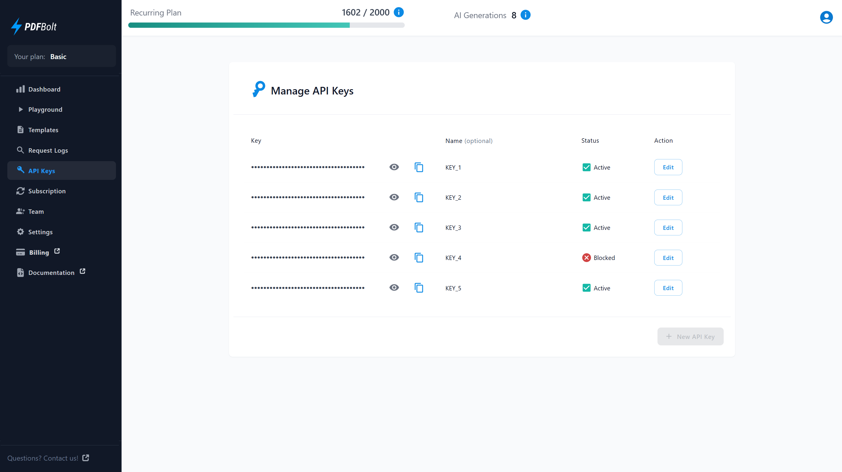This screenshot has height=472, width=842.
Task: Open Request Logs from the sidebar
Action: (48, 150)
